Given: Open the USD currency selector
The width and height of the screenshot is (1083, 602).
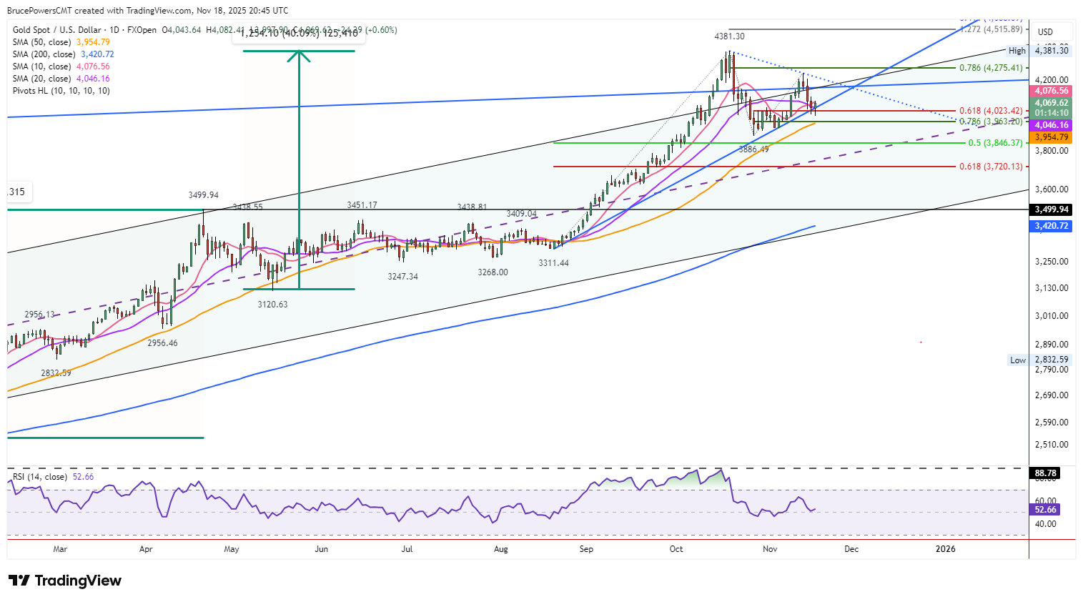Looking at the screenshot, I should (x=1045, y=32).
